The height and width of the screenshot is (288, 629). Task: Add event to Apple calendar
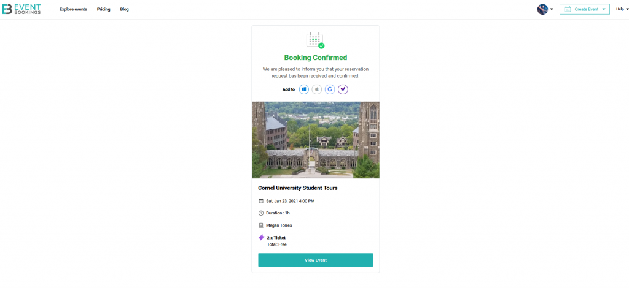tap(317, 89)
